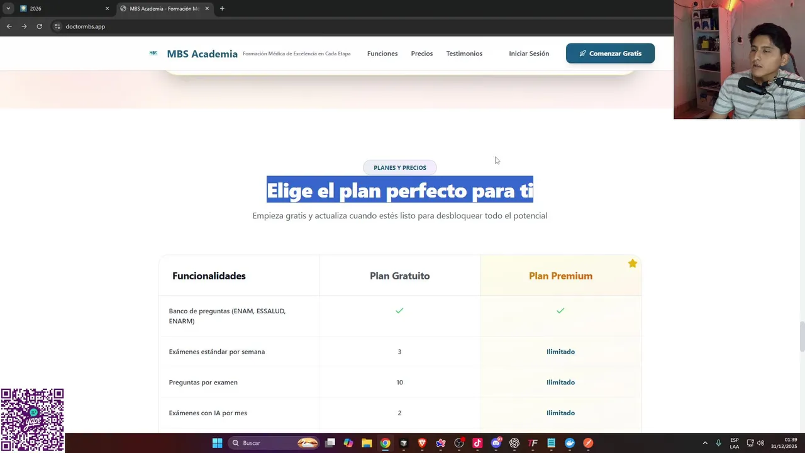Click Ilimitado in the Exámenes con IA row

(x=560, y=413)
